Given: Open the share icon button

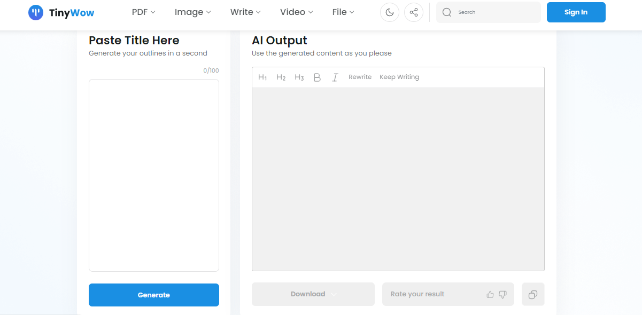Looking at the screenshot, I should [414, 12].
